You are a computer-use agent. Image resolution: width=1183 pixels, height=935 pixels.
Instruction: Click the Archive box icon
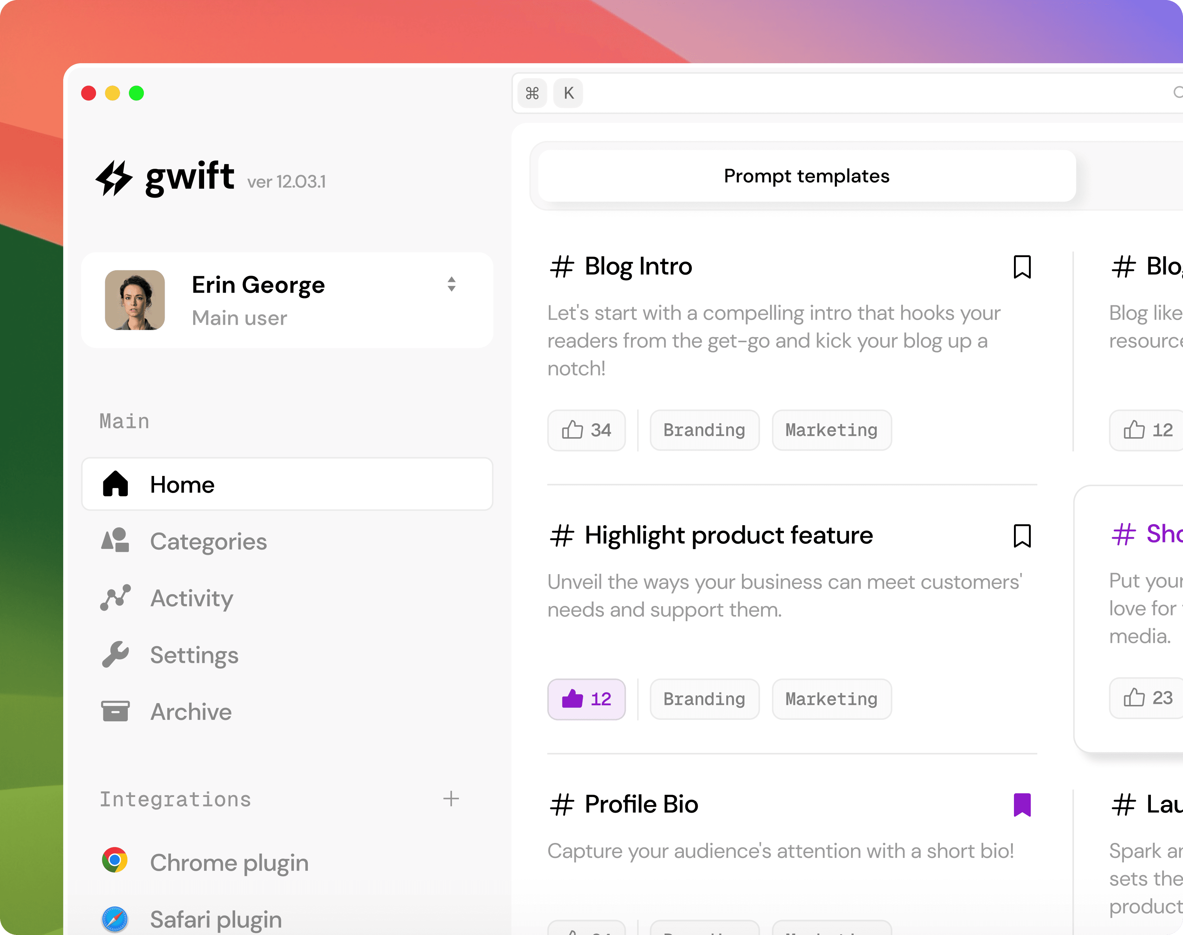coord(115,711)
